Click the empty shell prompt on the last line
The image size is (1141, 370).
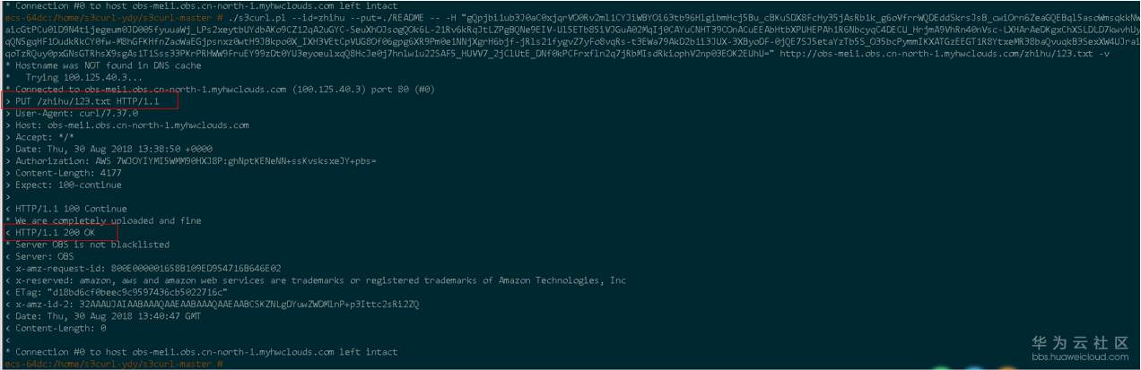(x=219, y=365)
